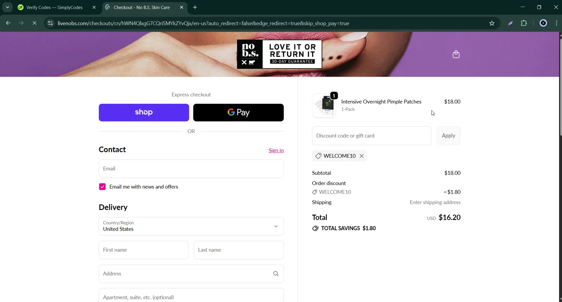Focus the Last name field
Viewport: 562px width, 302px height.
pos(239,250)
